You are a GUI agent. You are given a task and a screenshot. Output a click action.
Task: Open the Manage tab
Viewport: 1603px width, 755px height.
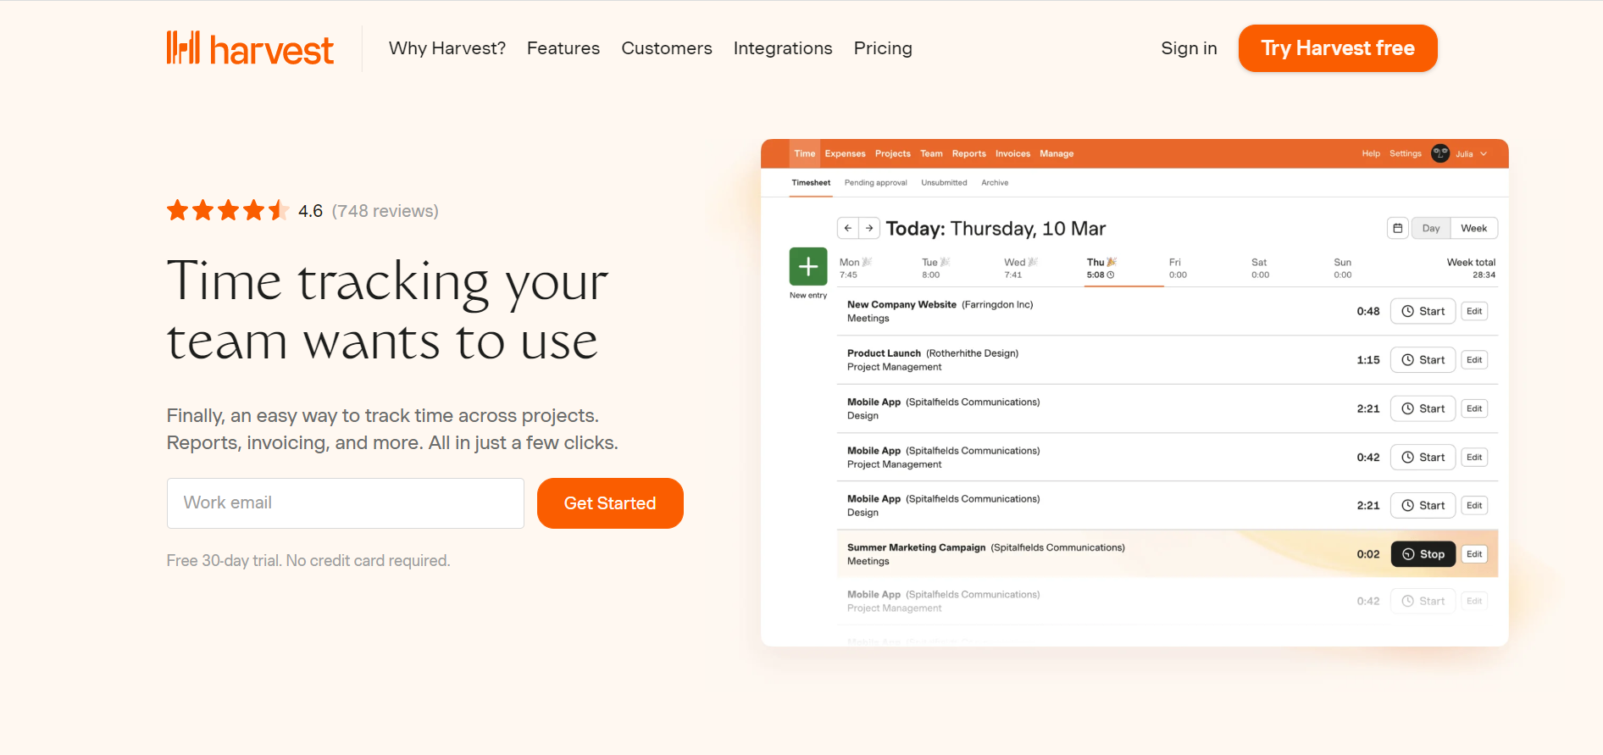pos(1057,153)
